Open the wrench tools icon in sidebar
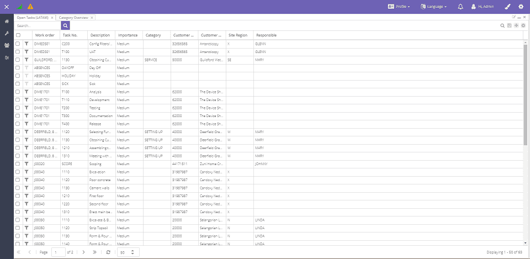This screenshot has height=259, width=530. tap(7, 34)
